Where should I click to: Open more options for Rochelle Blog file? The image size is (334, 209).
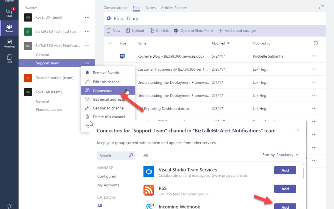coord(314,56)
